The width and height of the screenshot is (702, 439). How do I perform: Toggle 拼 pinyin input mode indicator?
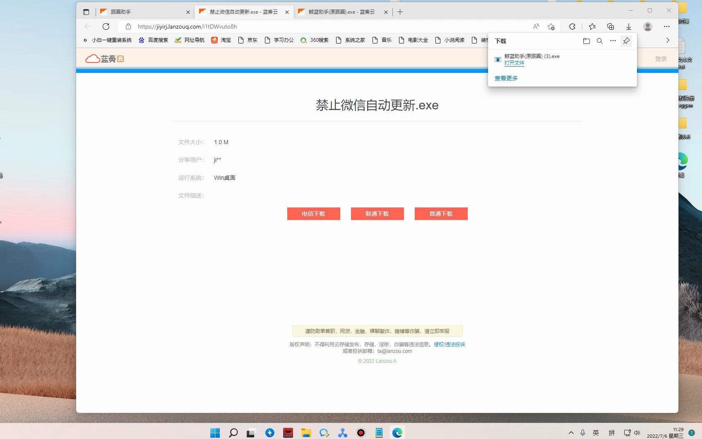[612, 433]
